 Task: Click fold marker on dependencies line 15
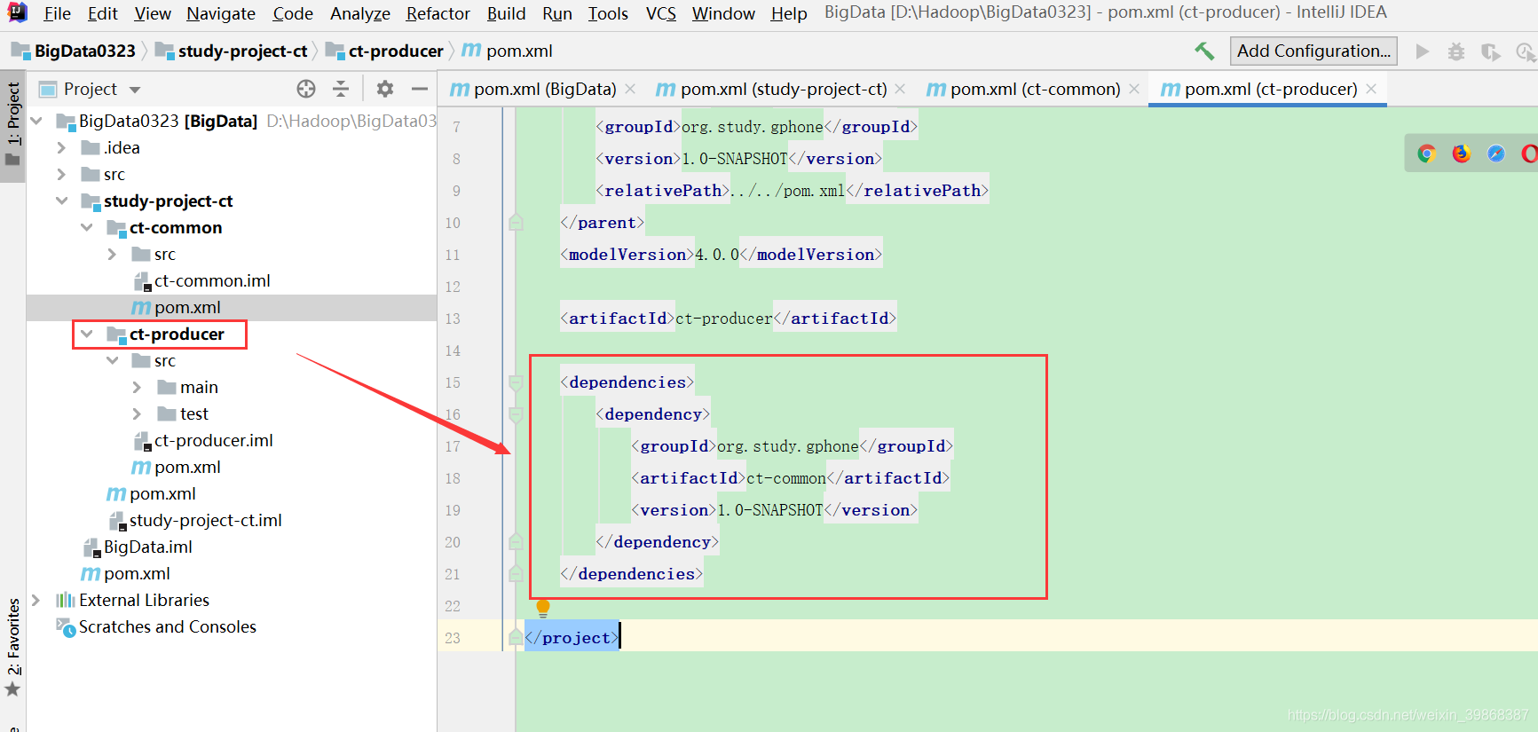pyautogui.click(x=516, y=382)
